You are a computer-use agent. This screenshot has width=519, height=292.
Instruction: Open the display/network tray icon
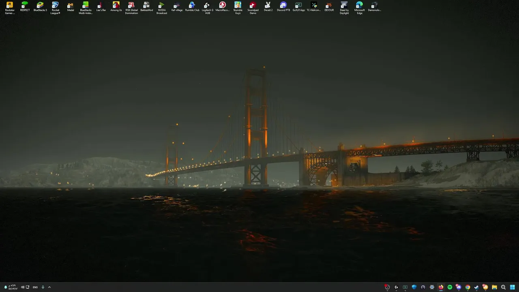pyautogui.click(x=28, y=287)
